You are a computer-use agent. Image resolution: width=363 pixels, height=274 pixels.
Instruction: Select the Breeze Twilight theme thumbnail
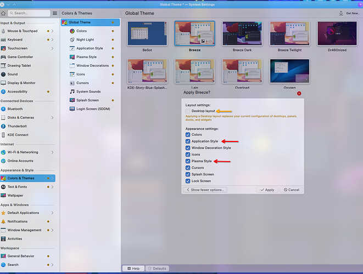(x=289, y=34)
